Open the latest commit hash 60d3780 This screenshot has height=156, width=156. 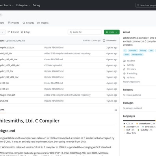tap(86, 41)
